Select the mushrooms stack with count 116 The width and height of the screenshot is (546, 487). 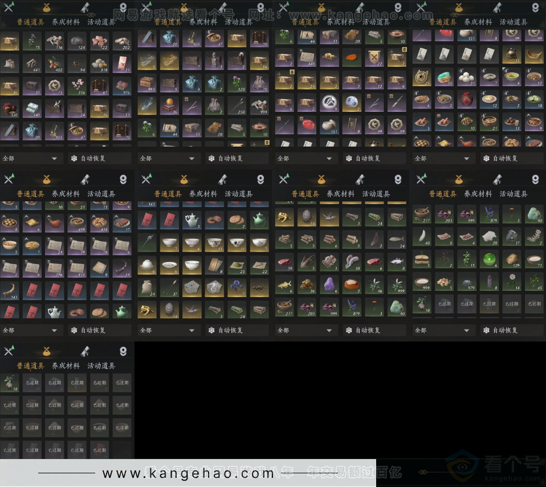[55, 42]
